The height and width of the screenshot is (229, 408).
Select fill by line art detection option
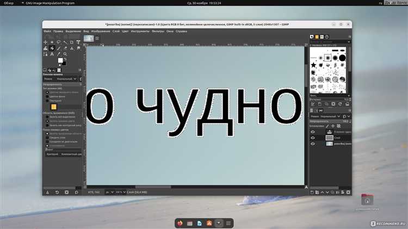pos(47,125)
